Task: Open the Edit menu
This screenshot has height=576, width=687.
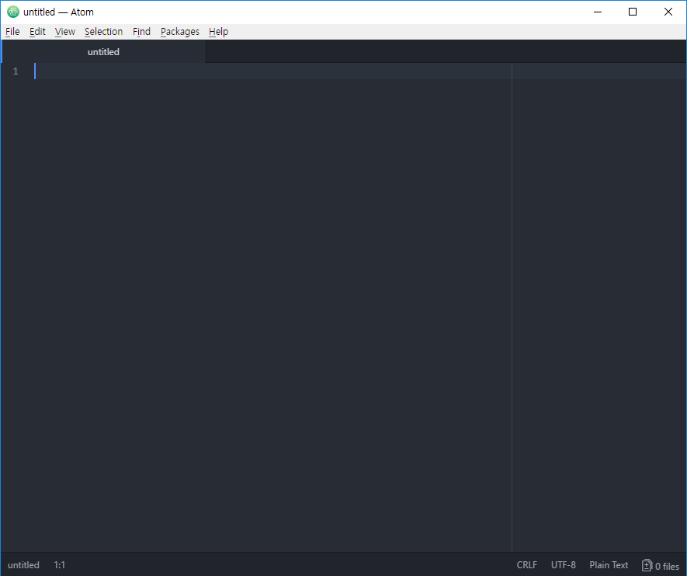Action: [36, 31]
